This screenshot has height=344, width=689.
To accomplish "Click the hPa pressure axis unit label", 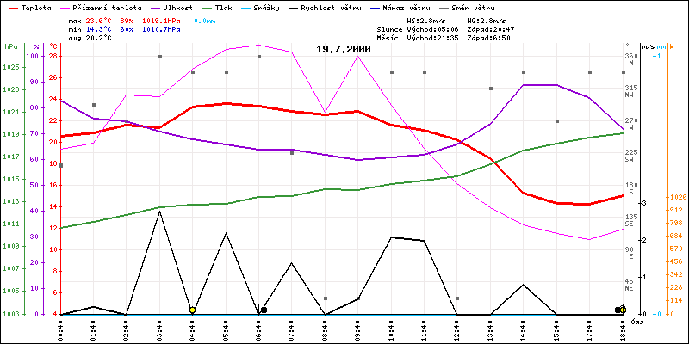I will (10, 46).
